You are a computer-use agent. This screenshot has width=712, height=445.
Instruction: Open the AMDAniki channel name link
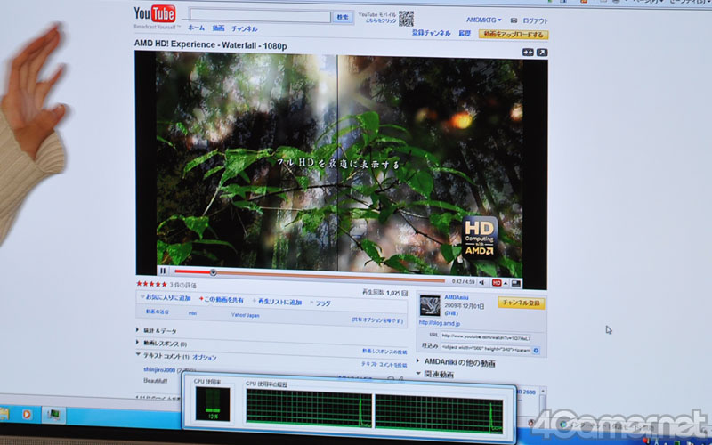(457, 297)
